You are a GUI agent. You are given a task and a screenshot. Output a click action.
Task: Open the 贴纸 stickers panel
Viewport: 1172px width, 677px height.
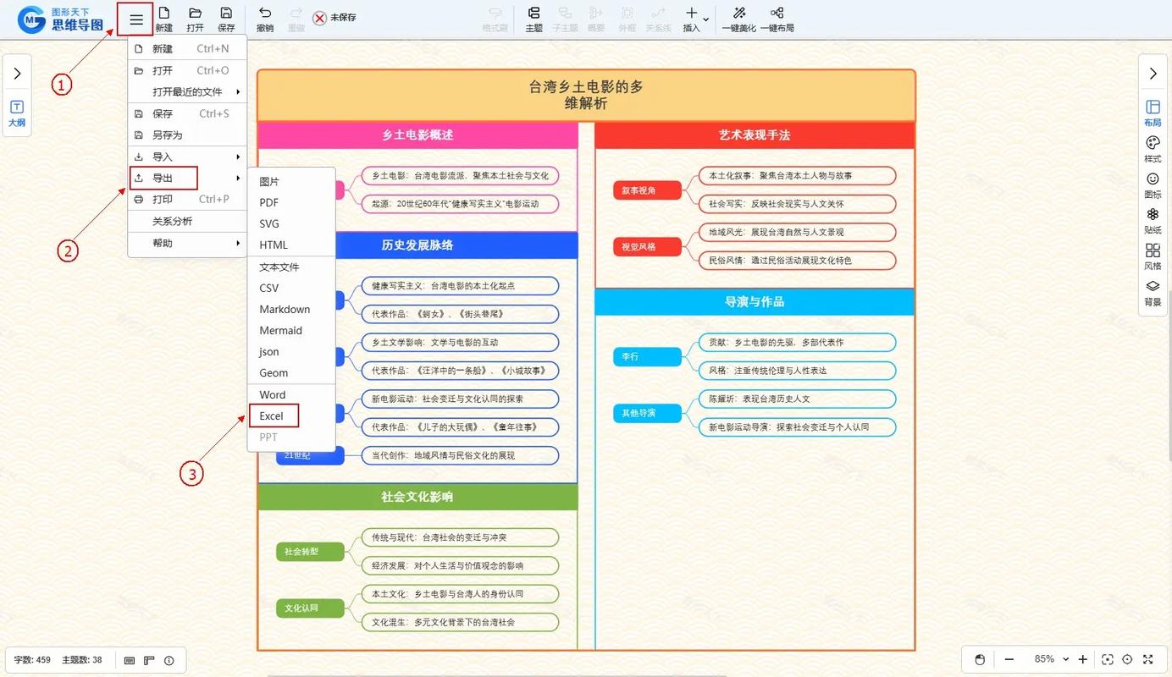point(1152,221)
